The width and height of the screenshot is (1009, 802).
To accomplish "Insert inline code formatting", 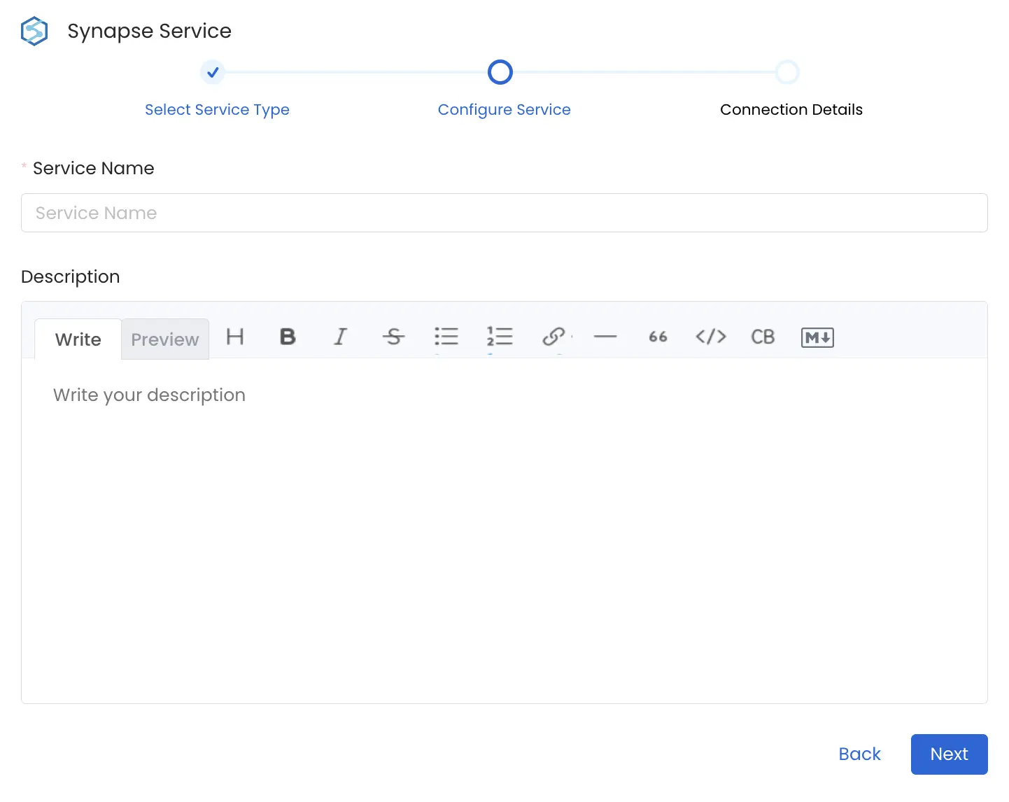I will click(711, 337).
